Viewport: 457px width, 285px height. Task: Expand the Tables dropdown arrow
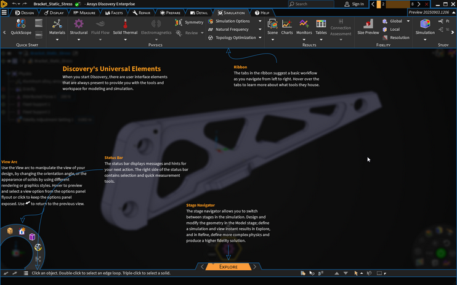click(x=321, y=39)
